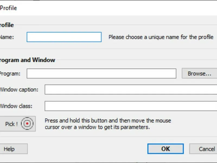Screen dimensions: 217x163
Task: Click the Browse... button
Action: (199, 73)
